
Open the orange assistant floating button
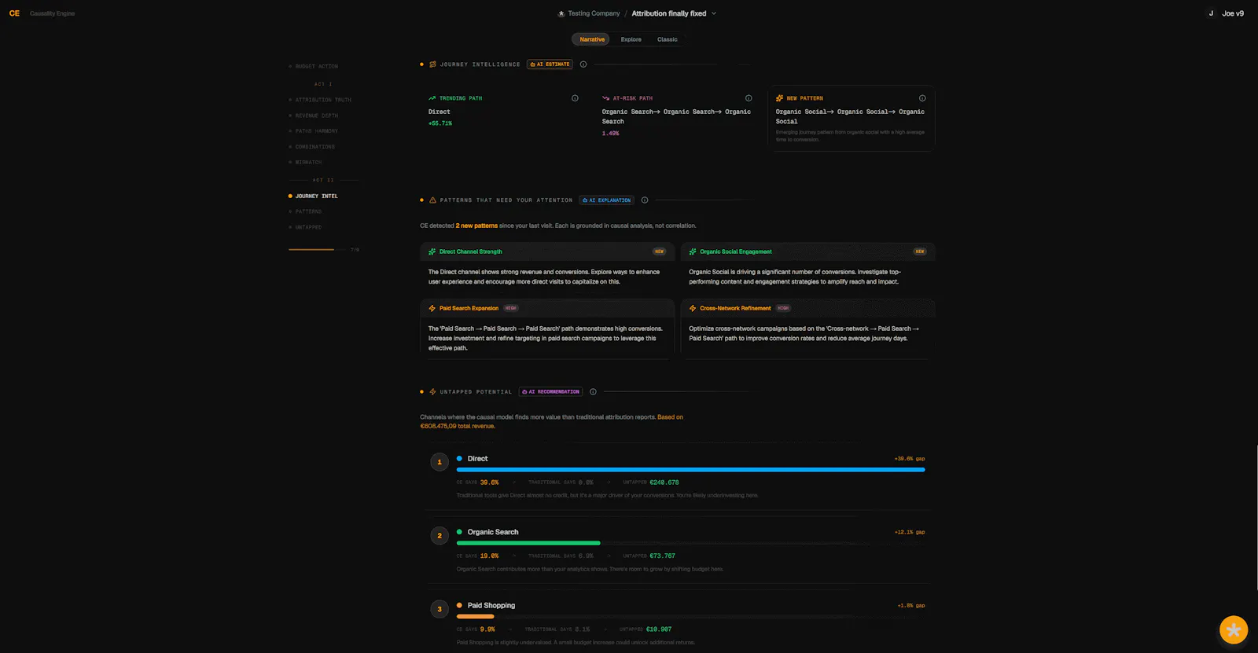pos(1234,629)
